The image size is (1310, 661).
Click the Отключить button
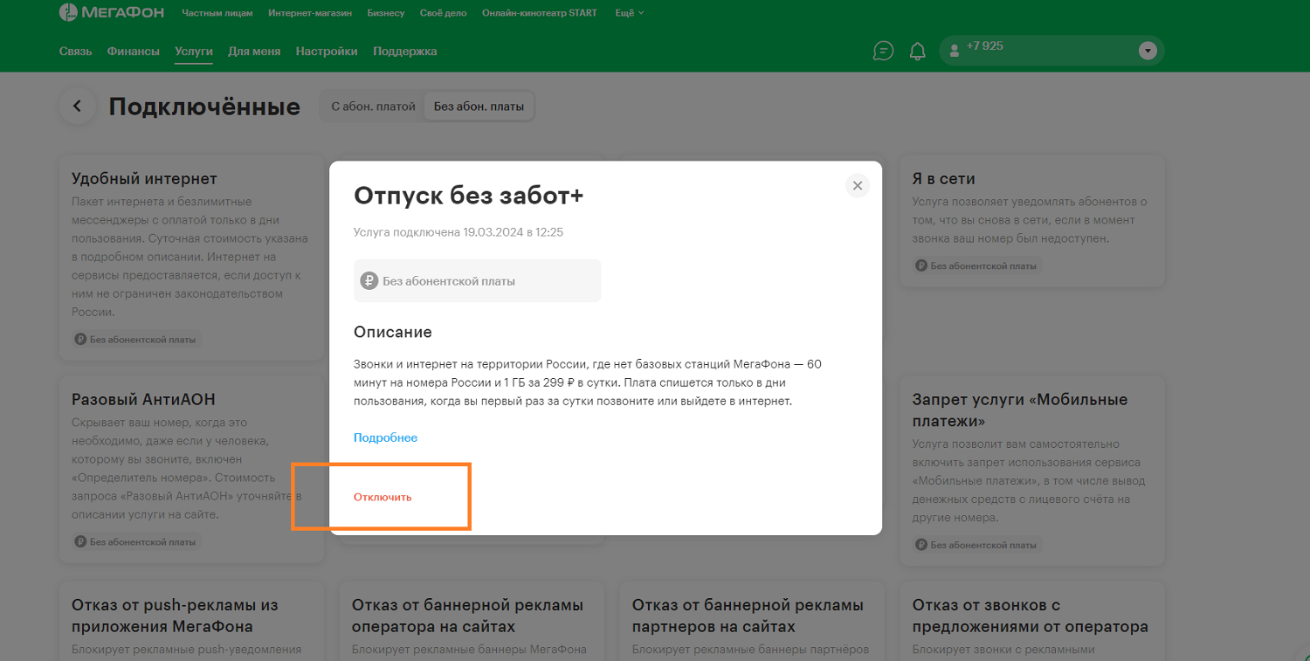click(383, 497)
